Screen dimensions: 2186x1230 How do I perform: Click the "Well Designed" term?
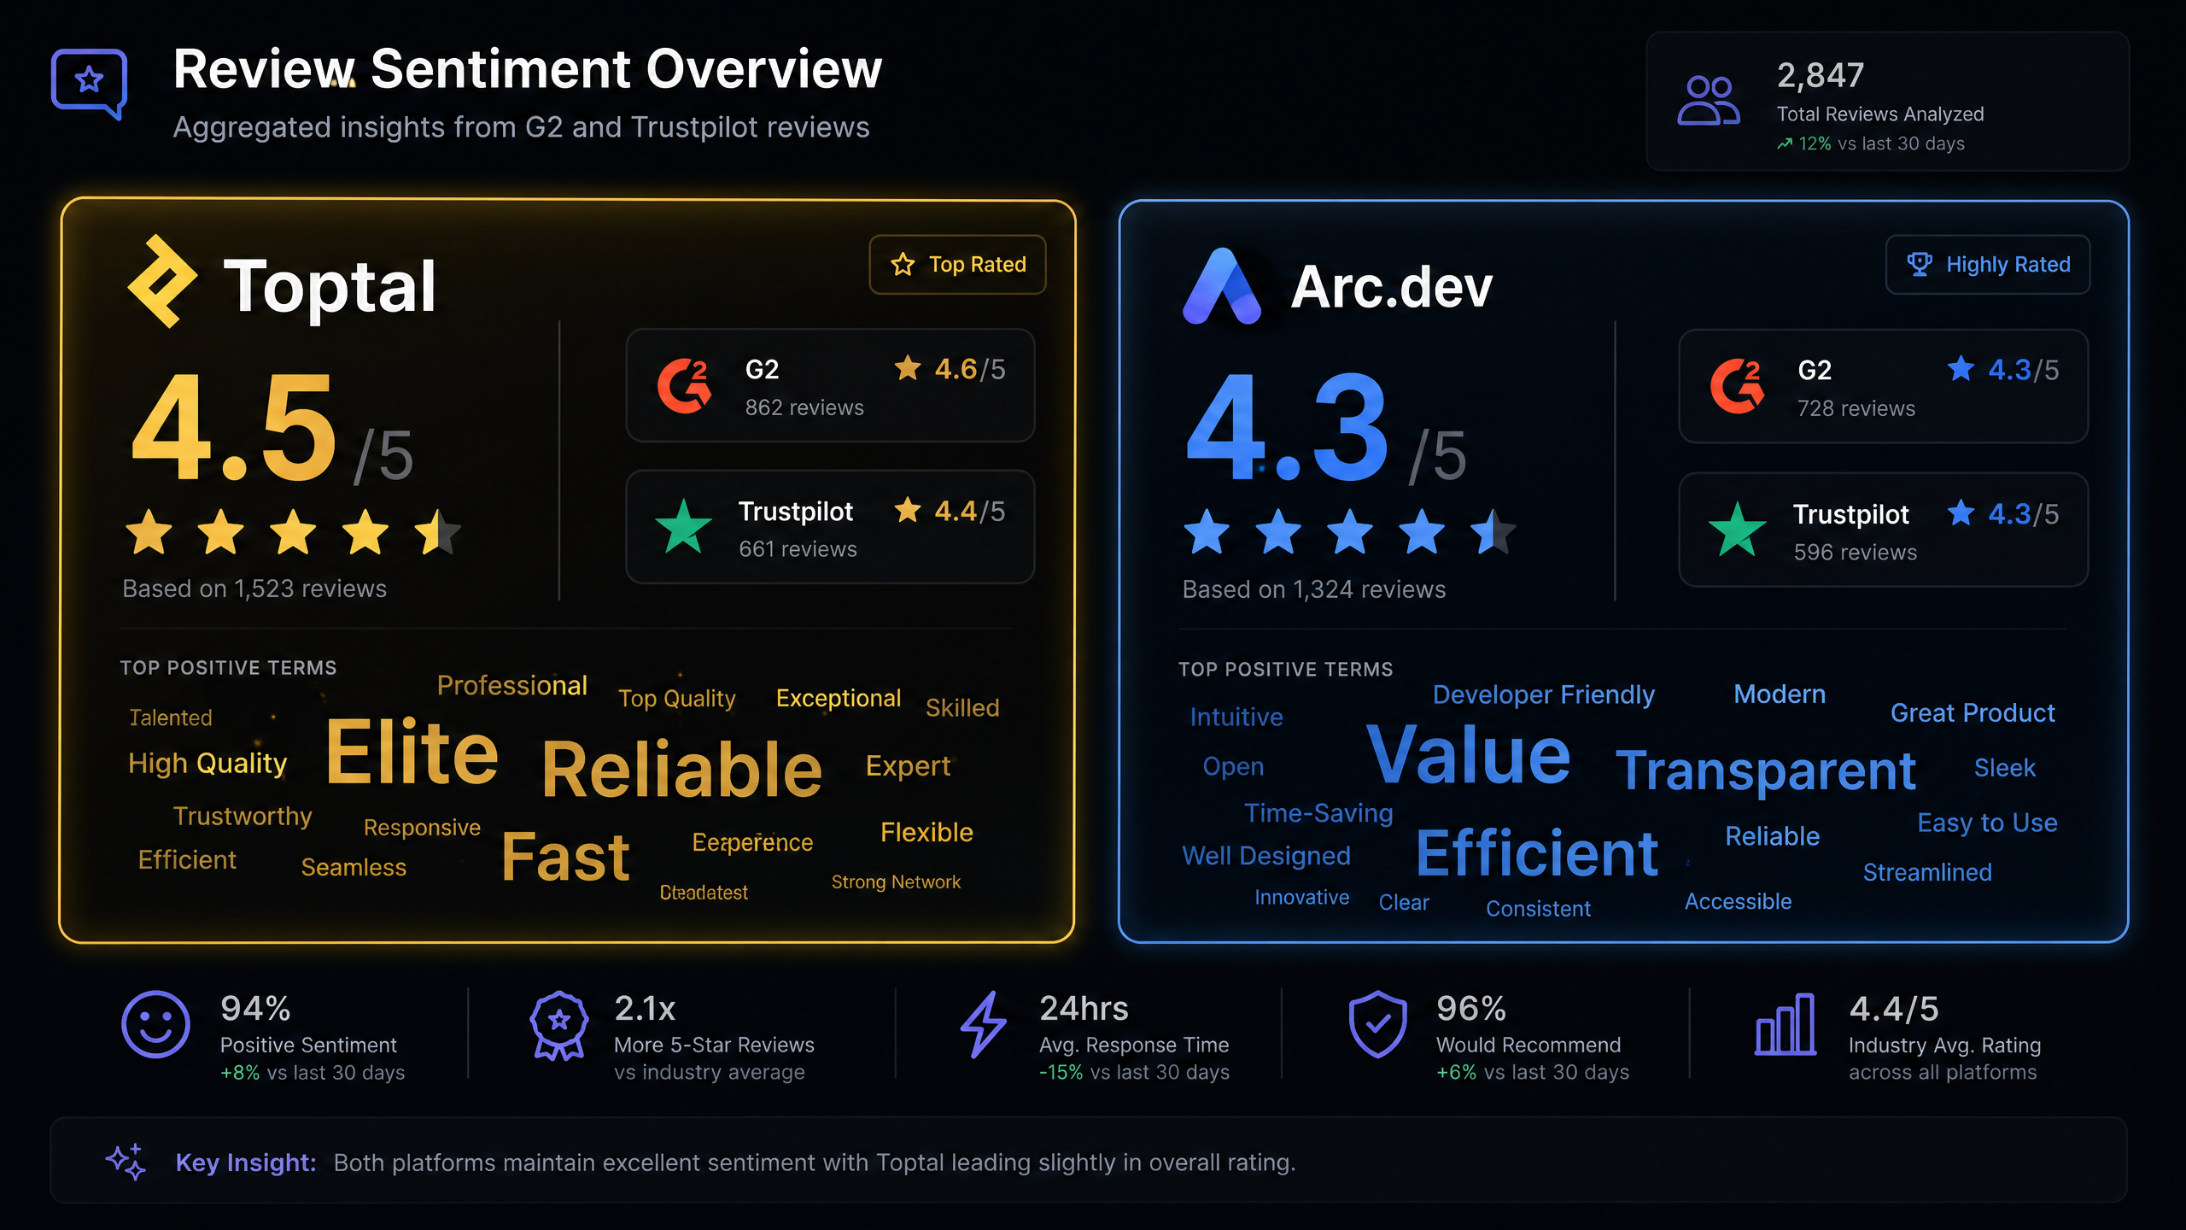[1266, 856]
